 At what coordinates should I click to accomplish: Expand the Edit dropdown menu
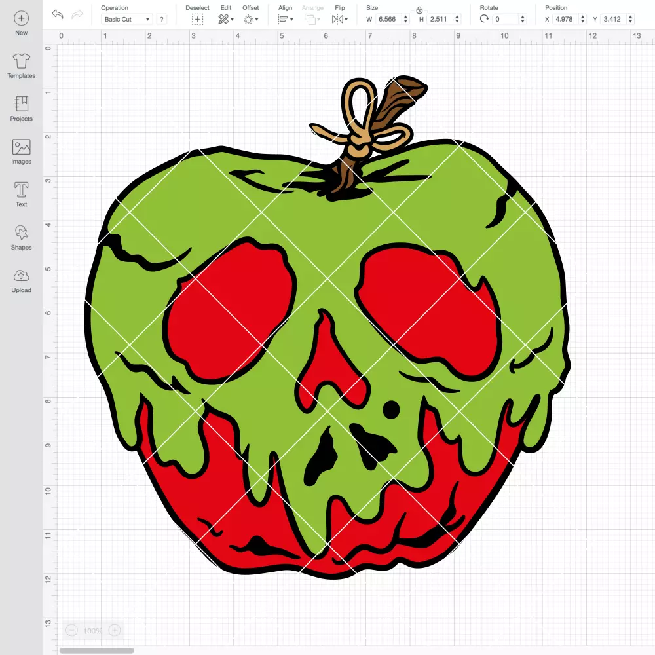click(x=226, y=19)
